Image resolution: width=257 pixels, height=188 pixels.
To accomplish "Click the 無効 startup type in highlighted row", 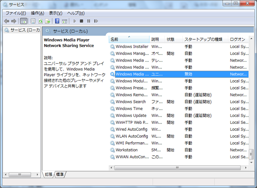I will (x=188, y=74).
